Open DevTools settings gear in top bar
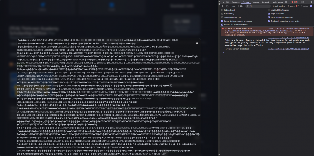The width and height of the screenshot is (314, 156). point(303,2)
